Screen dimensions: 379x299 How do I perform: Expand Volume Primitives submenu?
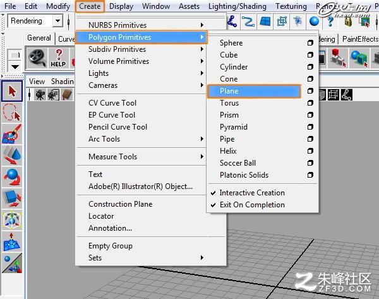142,61
